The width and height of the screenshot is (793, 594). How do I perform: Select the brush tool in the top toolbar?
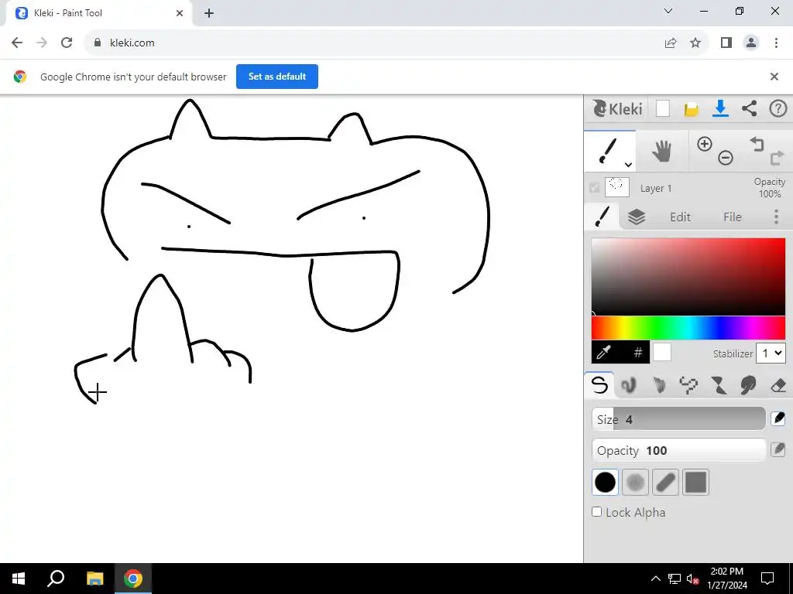tap(609, 152)
